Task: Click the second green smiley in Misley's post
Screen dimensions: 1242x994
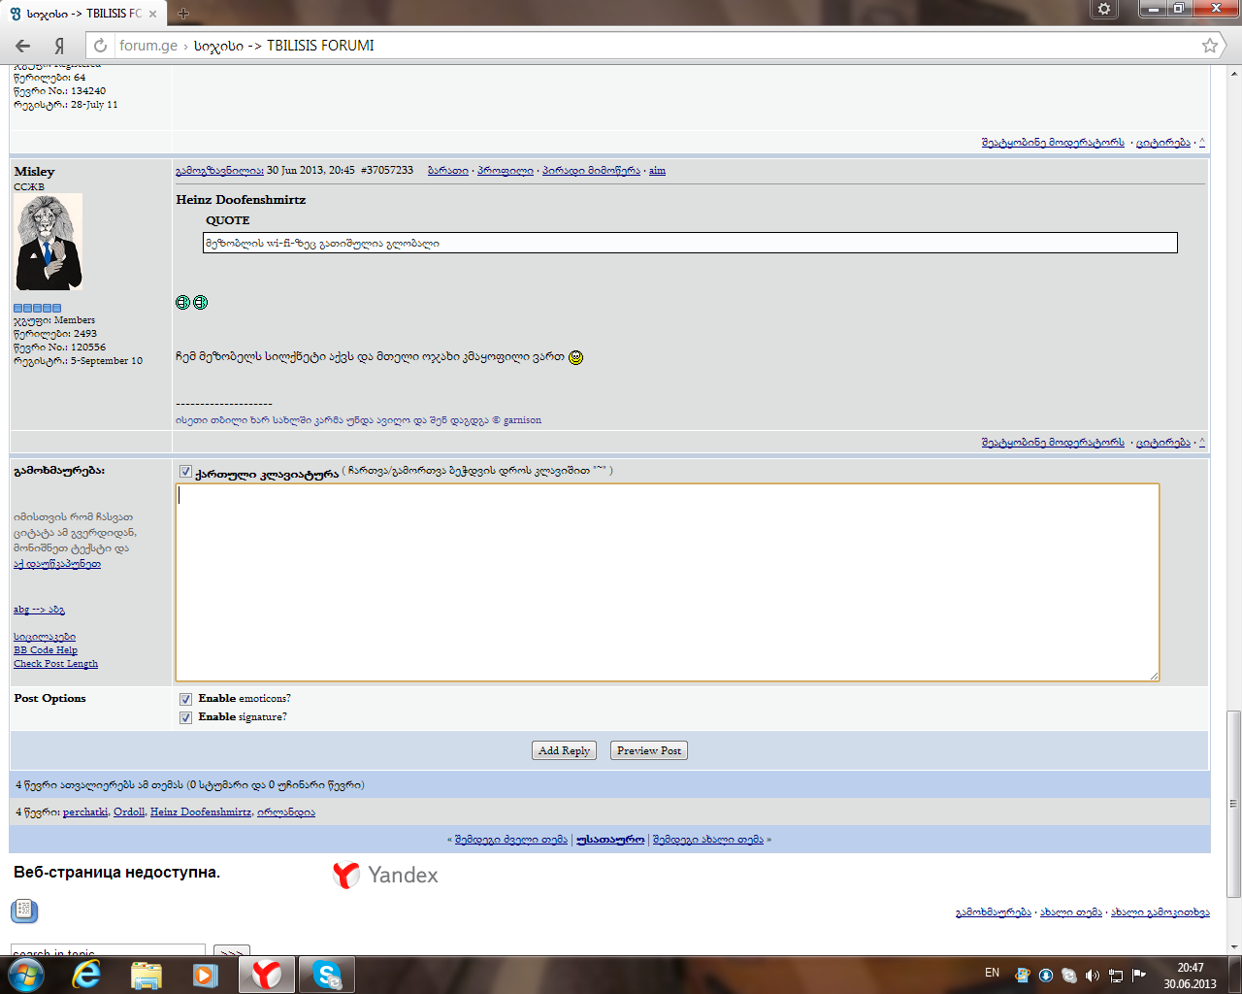Action: (200, 302)
